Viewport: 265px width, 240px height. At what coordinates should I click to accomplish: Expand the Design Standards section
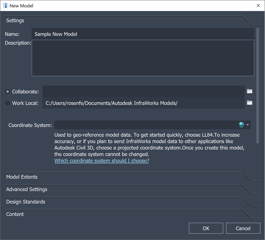pos(132,202)
